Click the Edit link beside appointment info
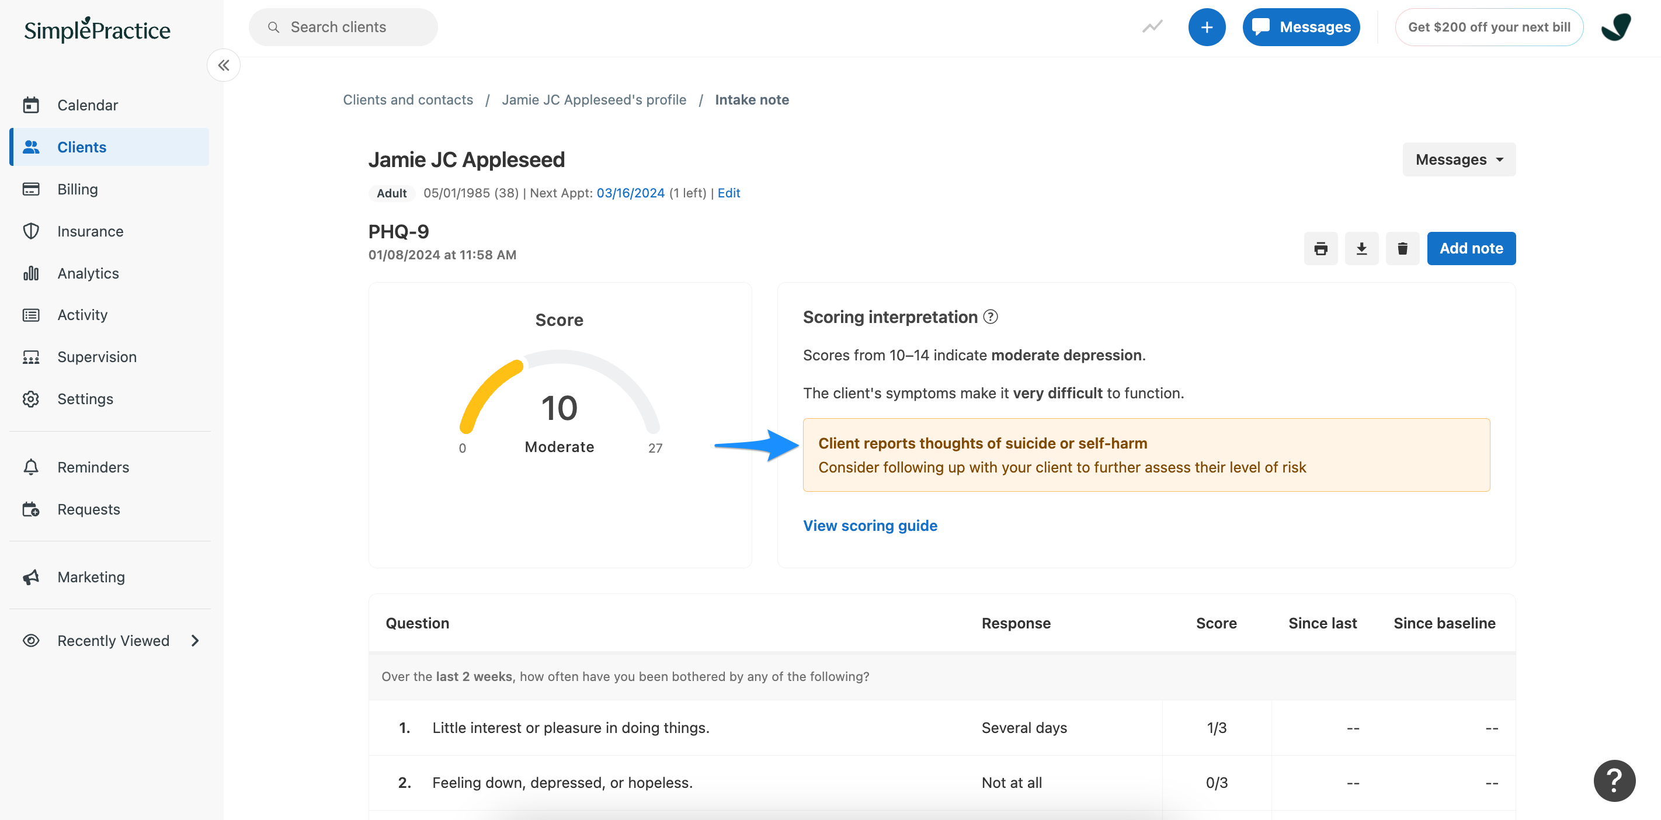 pyautogui.click(x=729, y=193)
